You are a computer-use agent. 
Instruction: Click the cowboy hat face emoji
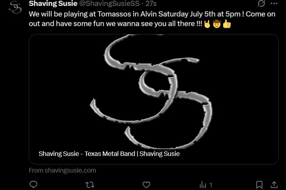click(217, 24)
